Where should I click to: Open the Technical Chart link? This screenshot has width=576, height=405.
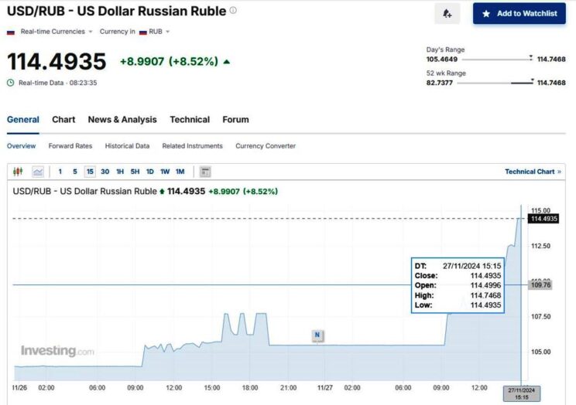[533, 172]
